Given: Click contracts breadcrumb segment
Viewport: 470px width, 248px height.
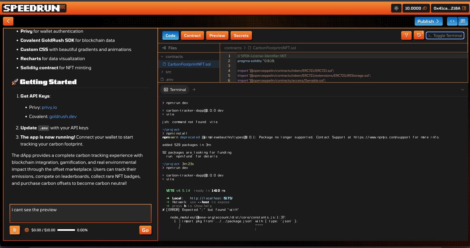Looking at the screenshot, I should tap(233, 48).
